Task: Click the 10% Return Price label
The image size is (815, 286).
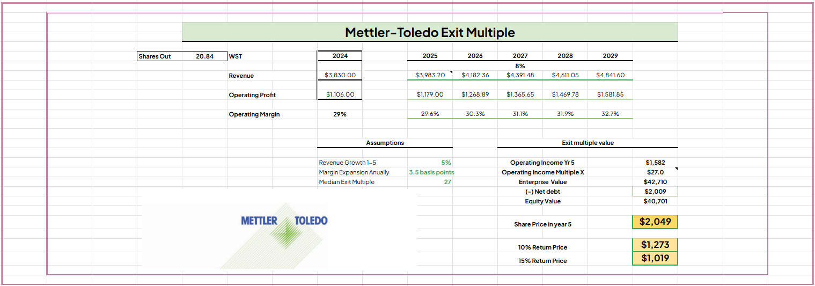Action: tap(542, 247)
